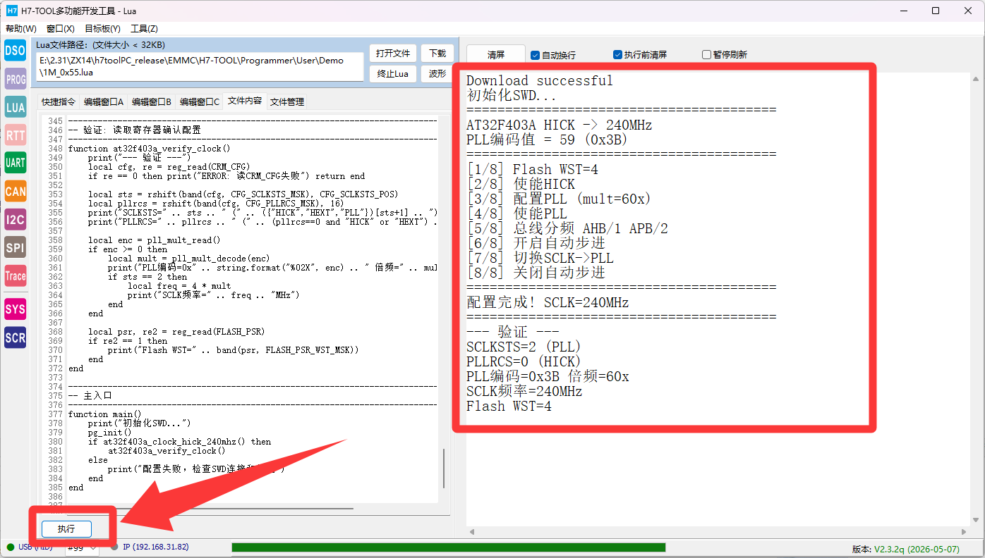Click the 下载 button

(x=437, y=54)
